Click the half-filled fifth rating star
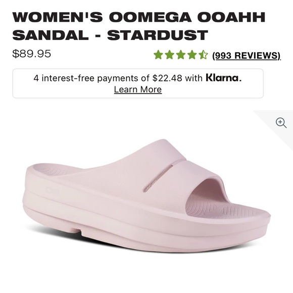 (203, 55)
